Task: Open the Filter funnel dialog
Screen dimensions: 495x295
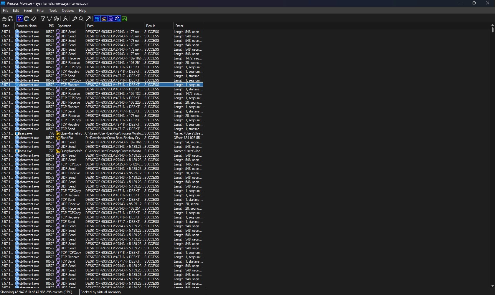Action: [x=43, y=19]
